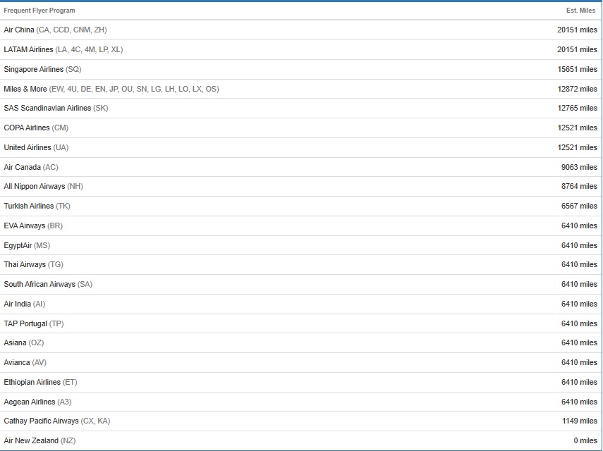The height and width of the screenshot is (451, 603).
Task: Click the EgyptAir (MS) entry
Action: [x=27, y=245]
